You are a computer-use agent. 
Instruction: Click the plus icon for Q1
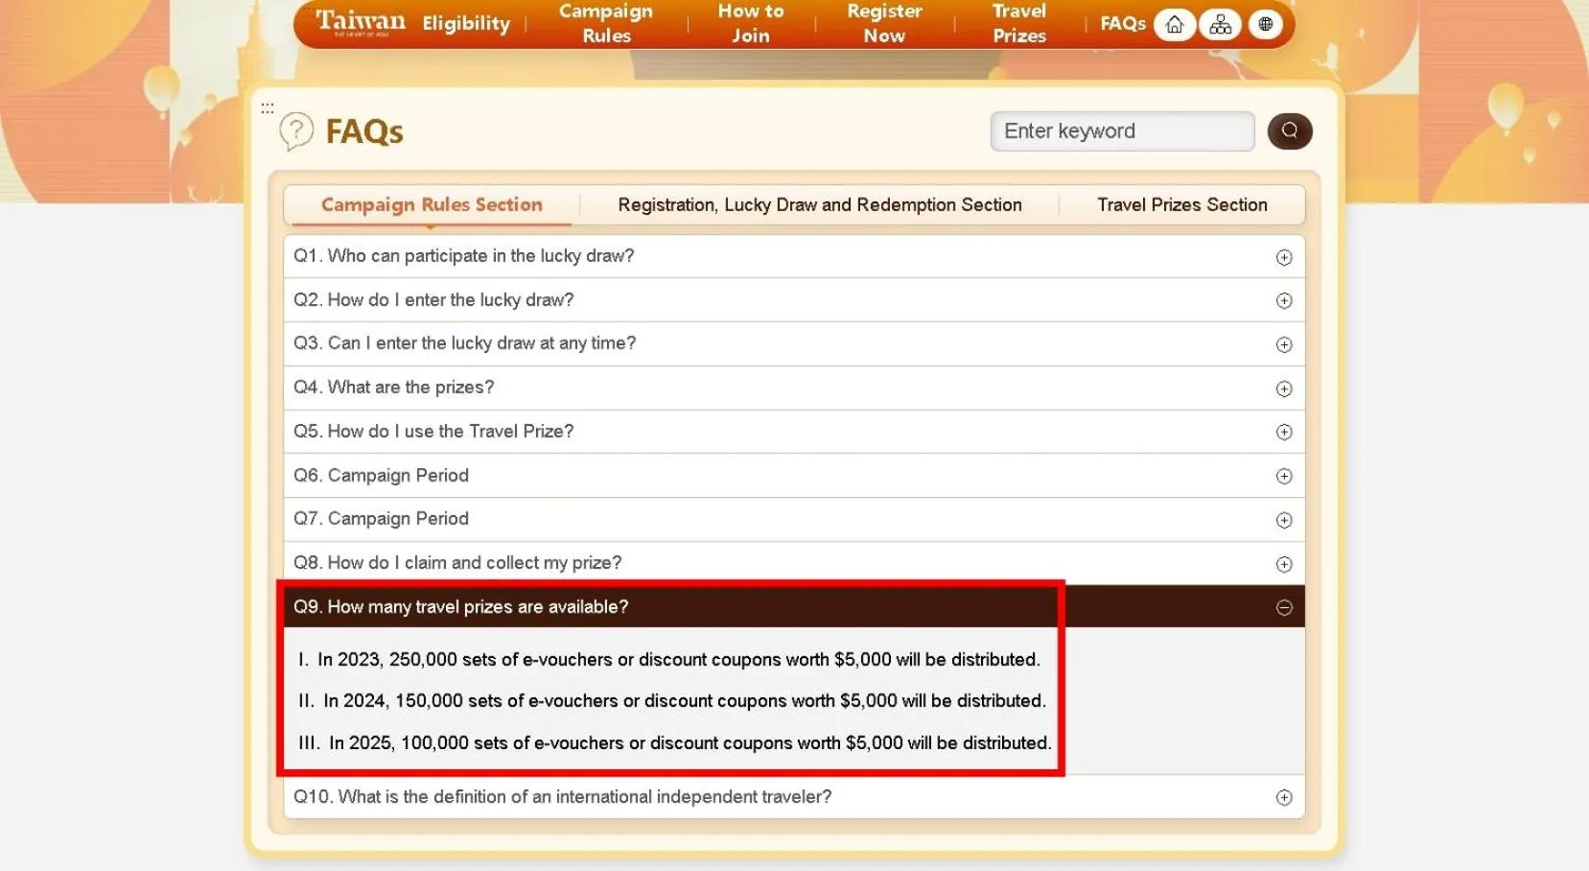click(x=1283, y=257)
